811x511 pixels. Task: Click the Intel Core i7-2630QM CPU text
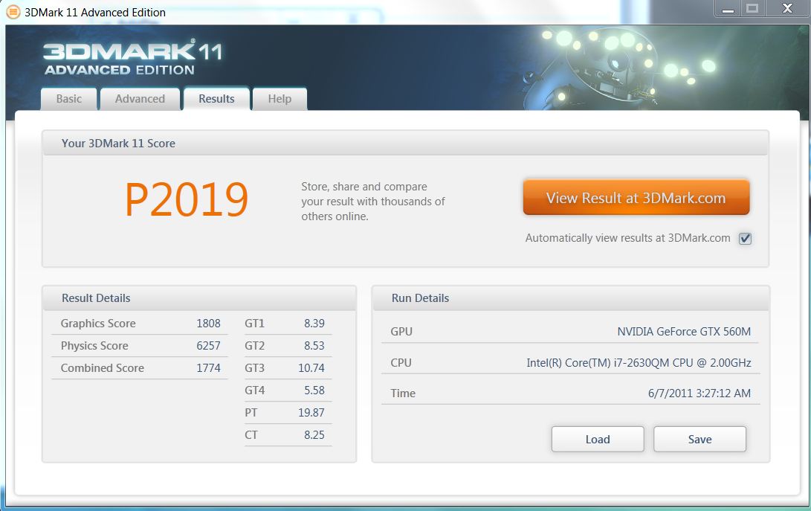(639, 362)
